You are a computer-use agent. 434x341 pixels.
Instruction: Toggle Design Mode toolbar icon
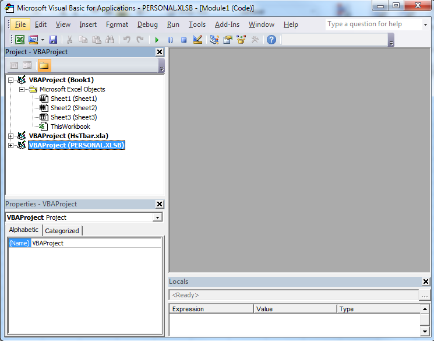pos(197,40)
